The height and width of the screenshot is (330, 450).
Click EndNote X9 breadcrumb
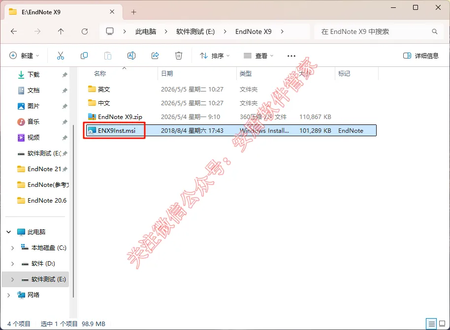254,31
